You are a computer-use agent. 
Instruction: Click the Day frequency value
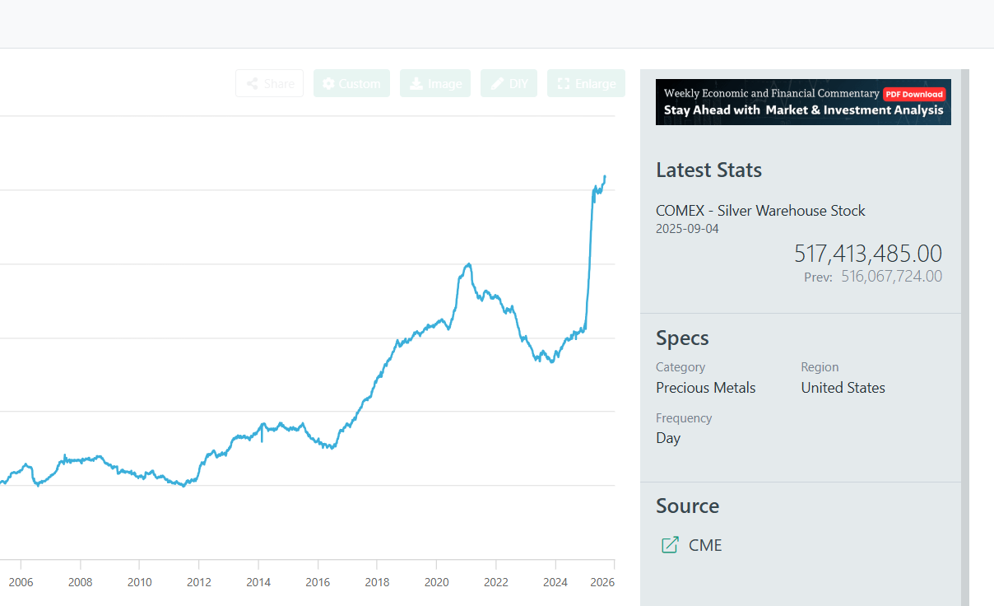click(668, 438)
